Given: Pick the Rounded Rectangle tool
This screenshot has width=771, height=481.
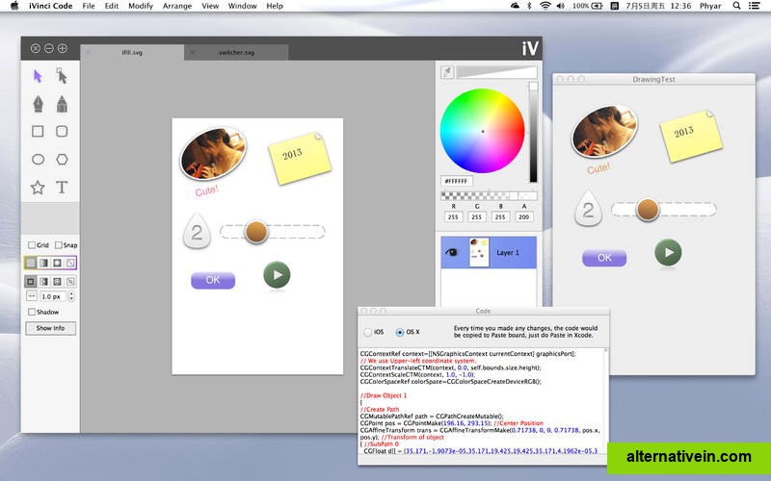Looking at the screenshot, I should click(62, 132).
